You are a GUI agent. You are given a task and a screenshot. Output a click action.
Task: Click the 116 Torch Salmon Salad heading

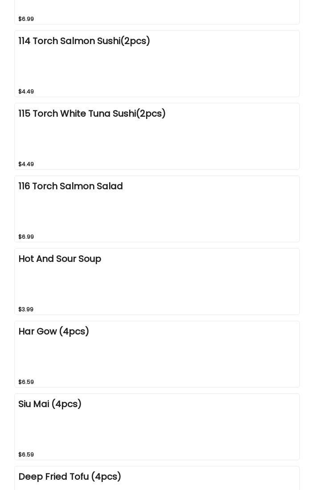pos(70,186)
